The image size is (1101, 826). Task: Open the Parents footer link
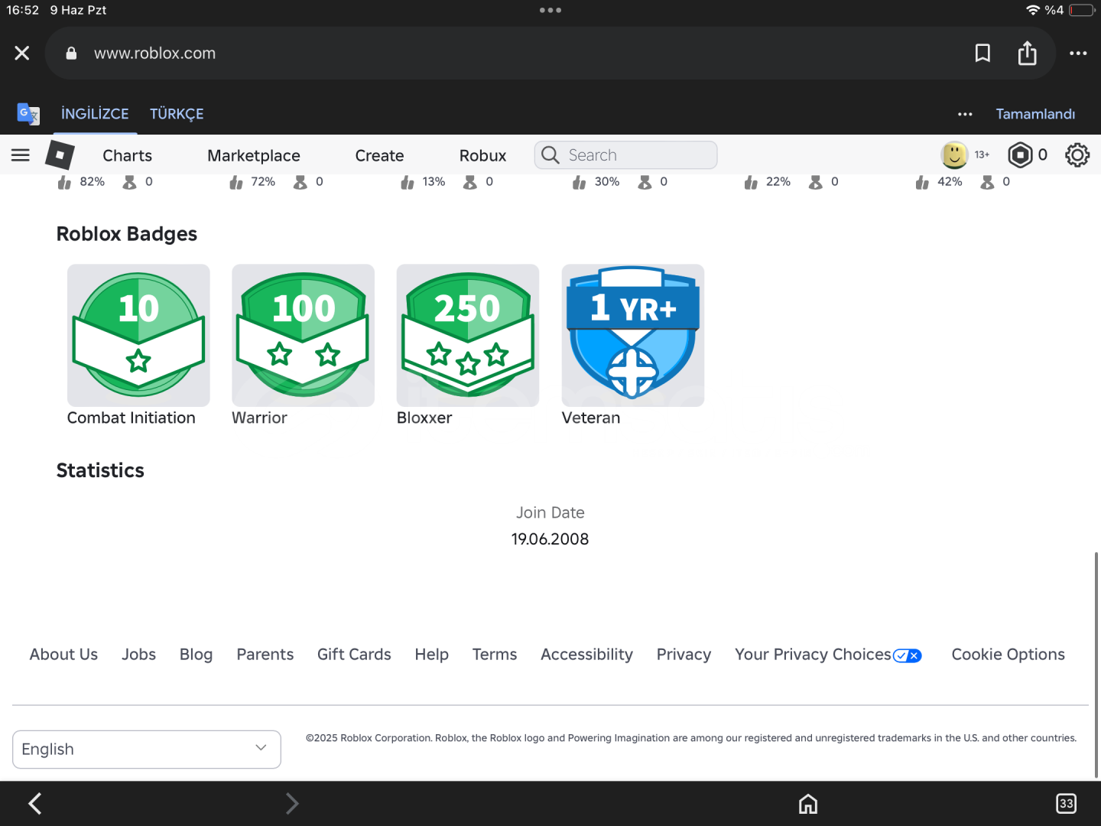click(x=265, y=655)
